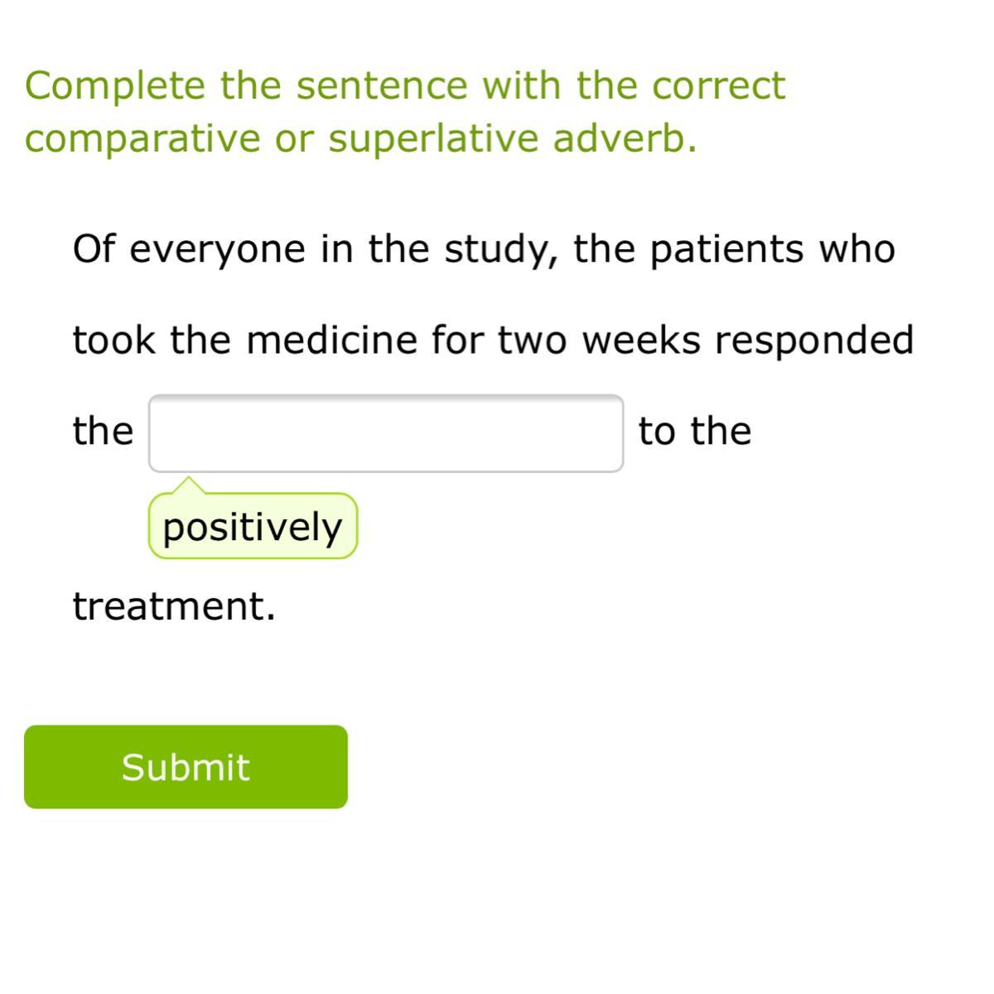
Task: Click the word 'the' before the answer box
Action: click(x=103, y=431)
